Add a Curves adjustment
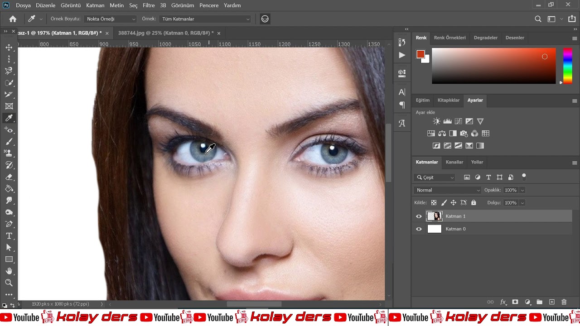Viewport: 580px width, 326px height. tap(458, 121)
